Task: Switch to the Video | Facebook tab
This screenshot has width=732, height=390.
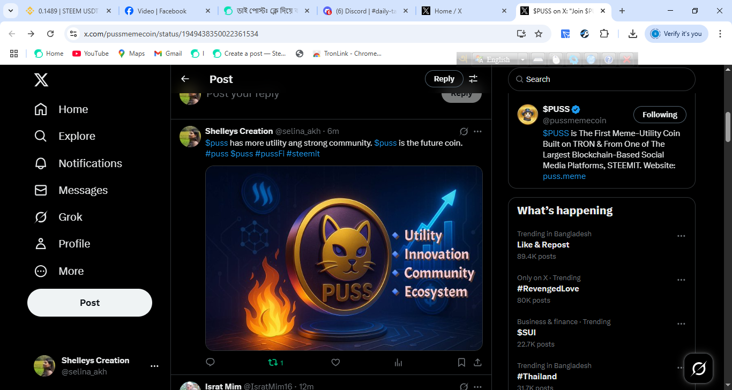Action: point(169,11)
